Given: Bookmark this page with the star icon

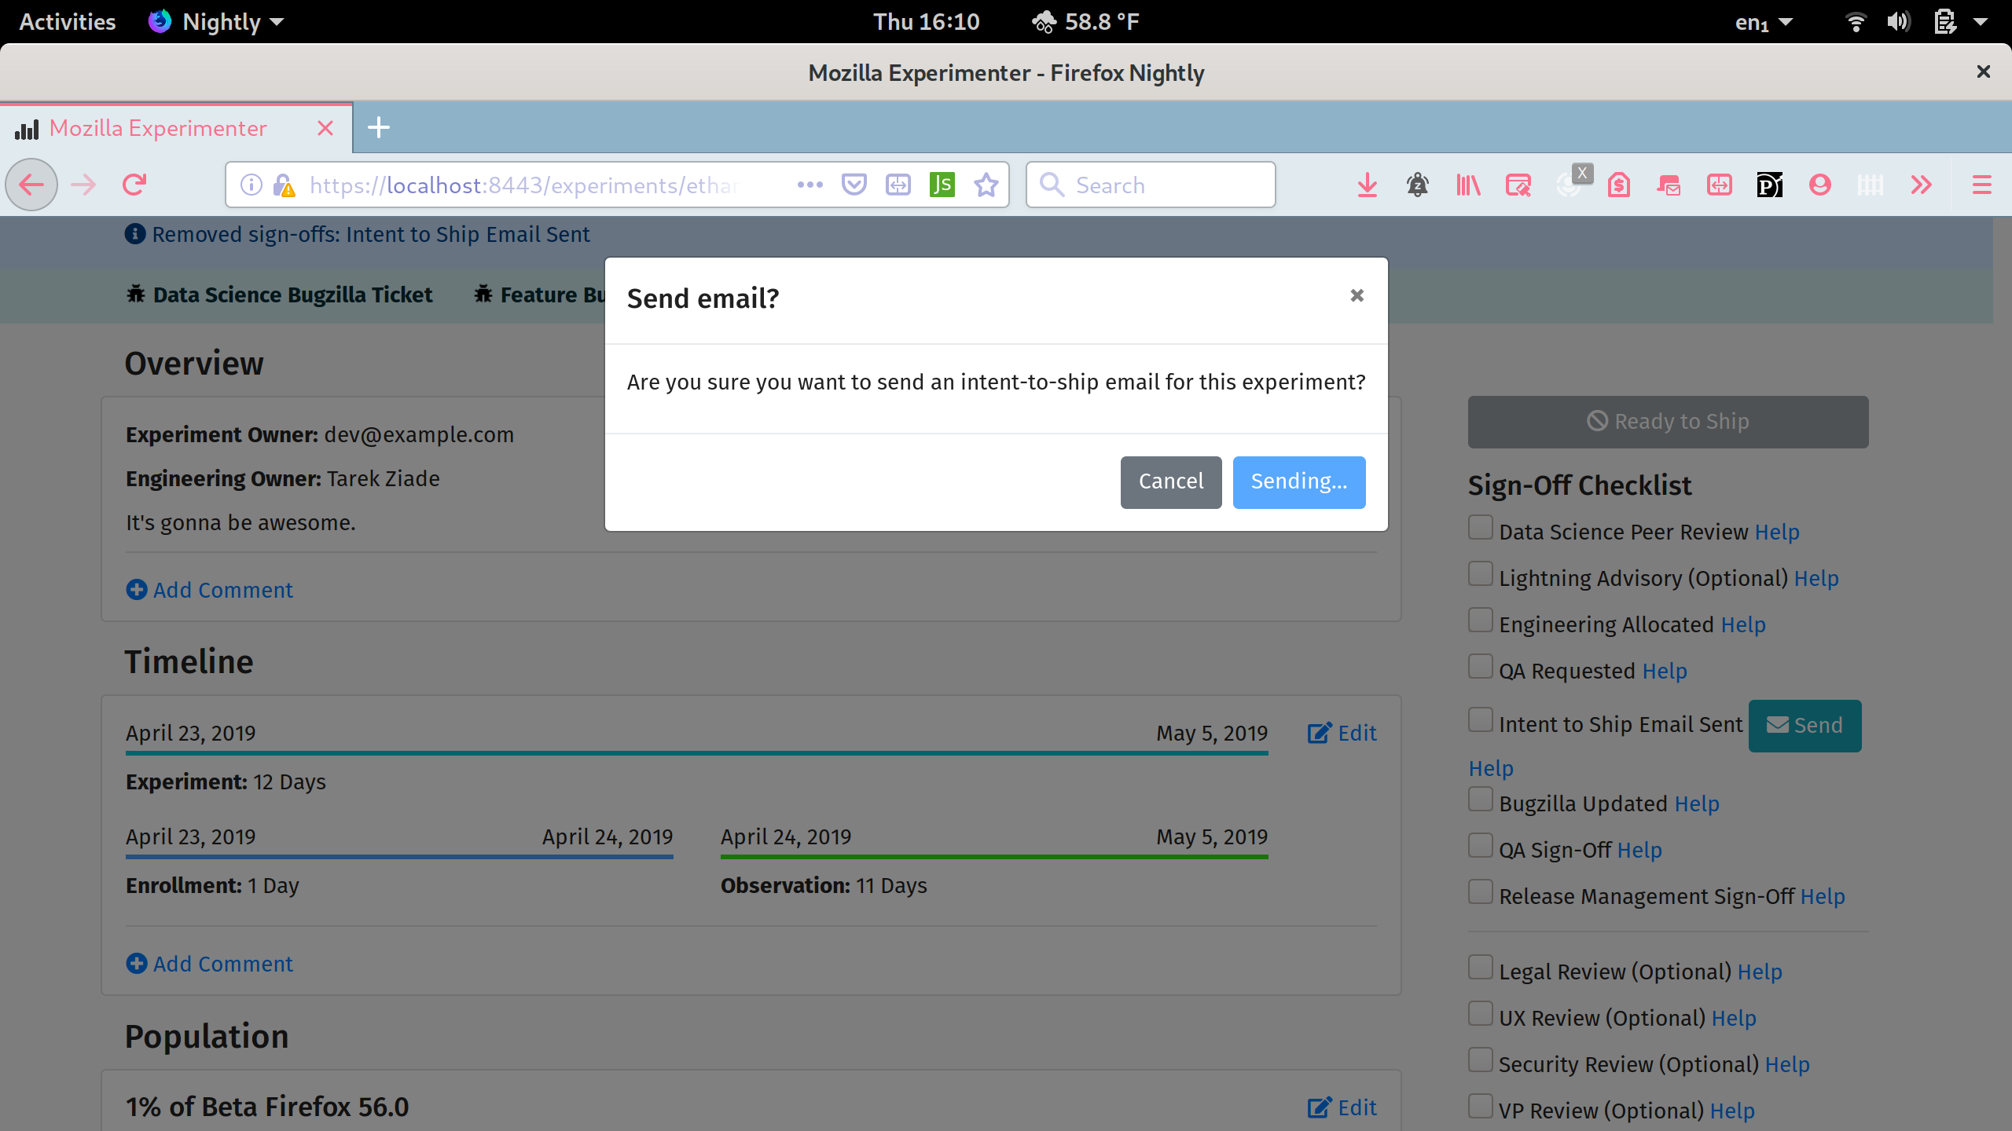Looking at the screenshot, I should (x=986, y=185).
